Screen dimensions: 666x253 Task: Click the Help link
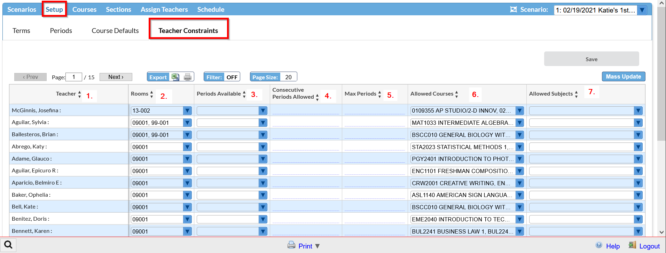coord(613,246)
